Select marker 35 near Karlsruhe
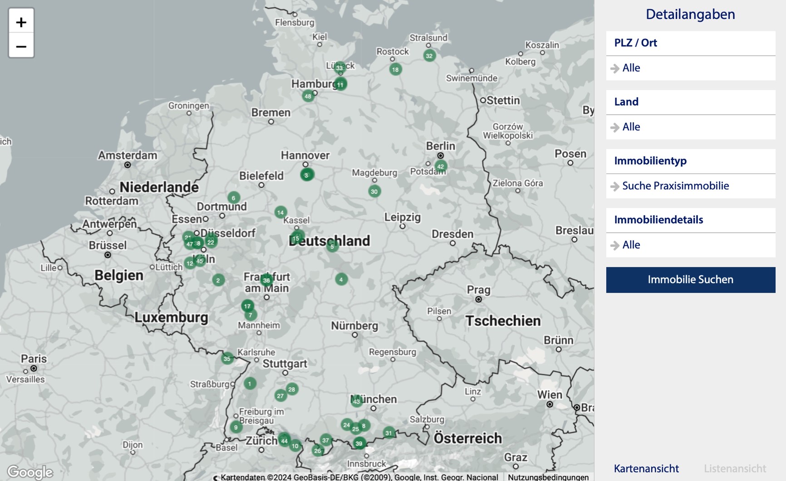The width and height of the screenshot is (786, 481). pyautogui.click(x=226, y=358)
